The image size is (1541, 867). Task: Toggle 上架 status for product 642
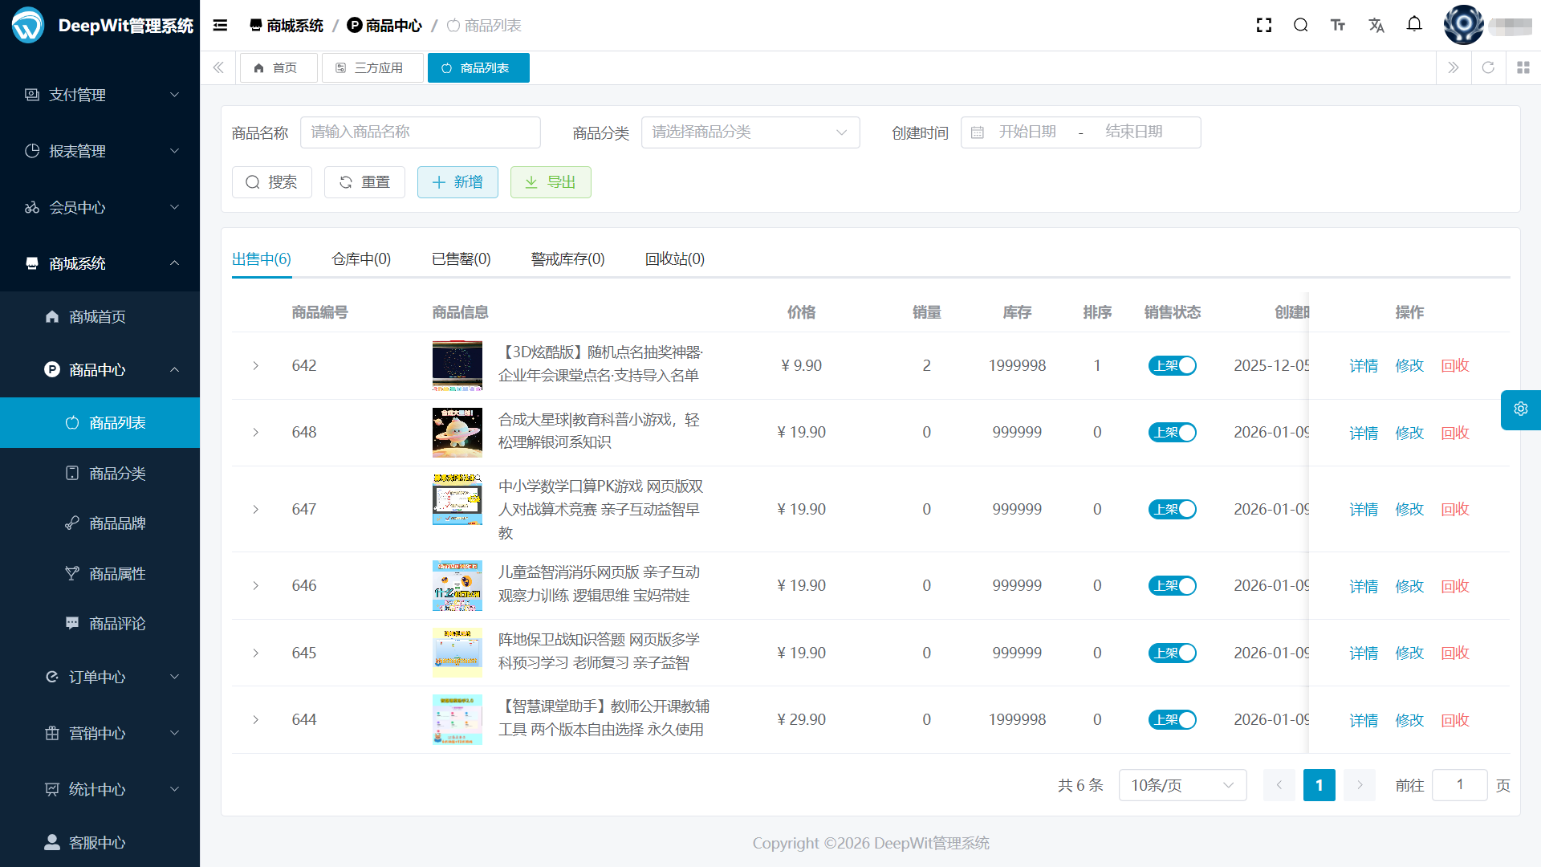click(1172, 365)
